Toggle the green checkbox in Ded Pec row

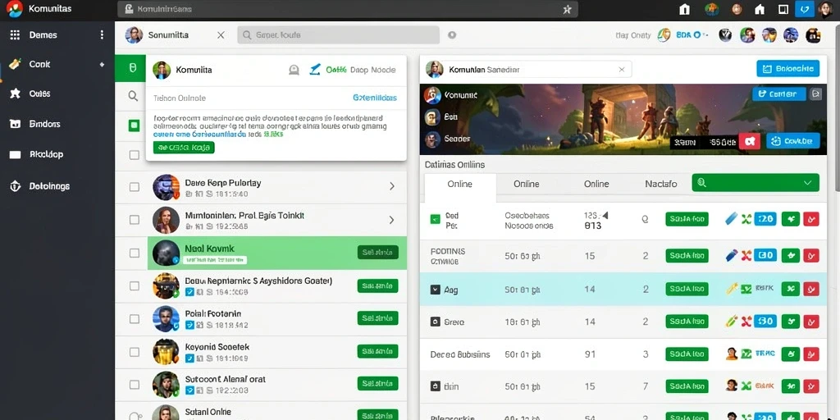click(x=435, y=218)
